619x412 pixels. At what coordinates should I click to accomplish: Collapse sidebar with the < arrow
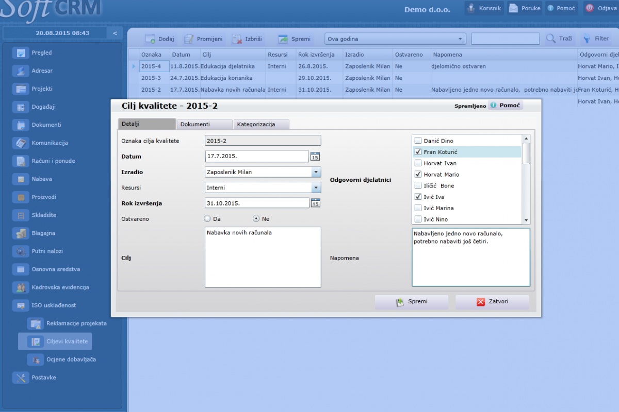click(115, 33)
